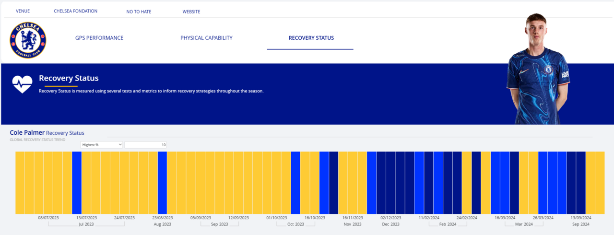Click the 24/07/2023 axis date label

pyautogui.click(x=124, y=218)
